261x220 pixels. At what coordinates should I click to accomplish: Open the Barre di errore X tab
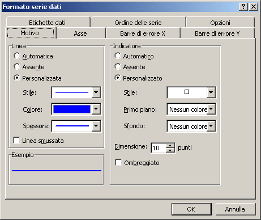pos(143,33)
